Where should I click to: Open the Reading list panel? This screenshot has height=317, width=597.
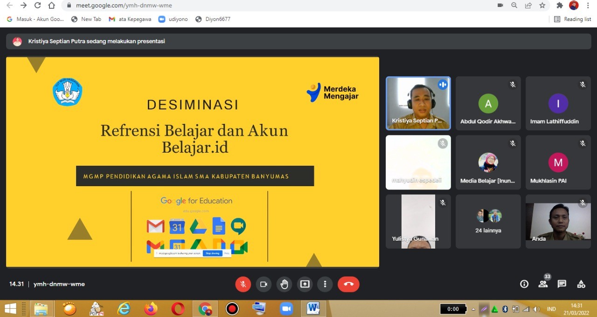572,19
